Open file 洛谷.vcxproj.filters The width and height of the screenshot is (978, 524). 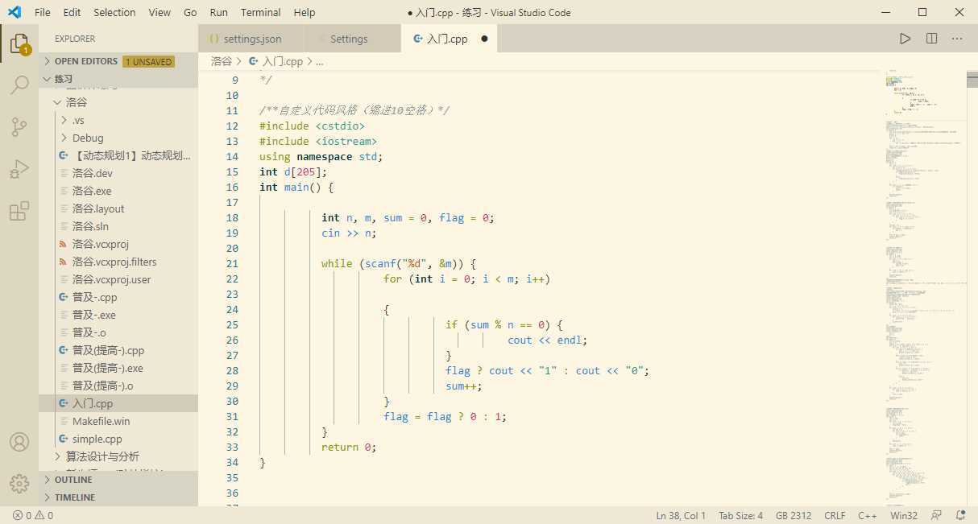coord(118,262)
